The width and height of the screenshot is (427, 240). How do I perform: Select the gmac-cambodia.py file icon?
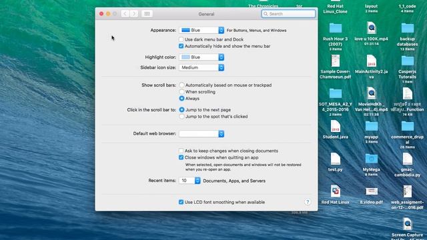point(407,159)
